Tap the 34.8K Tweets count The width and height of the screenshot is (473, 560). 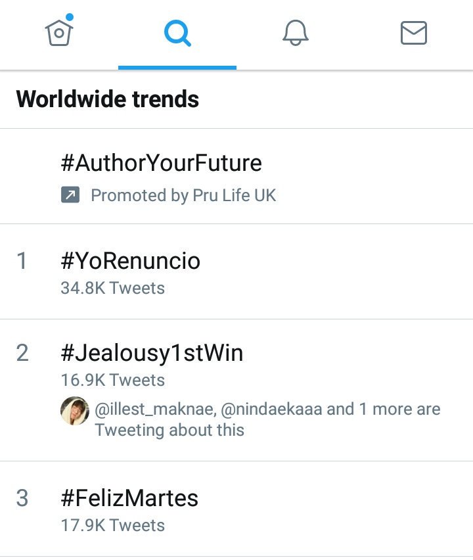pyautogui.click(x=112, y=288)
